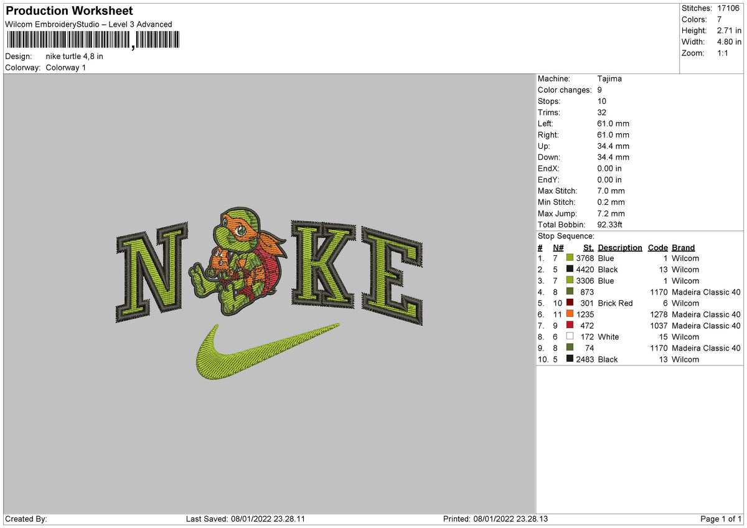This screenshot has height=528, width=747.
Task: Click the St. column header
Action: click(588, 247)
